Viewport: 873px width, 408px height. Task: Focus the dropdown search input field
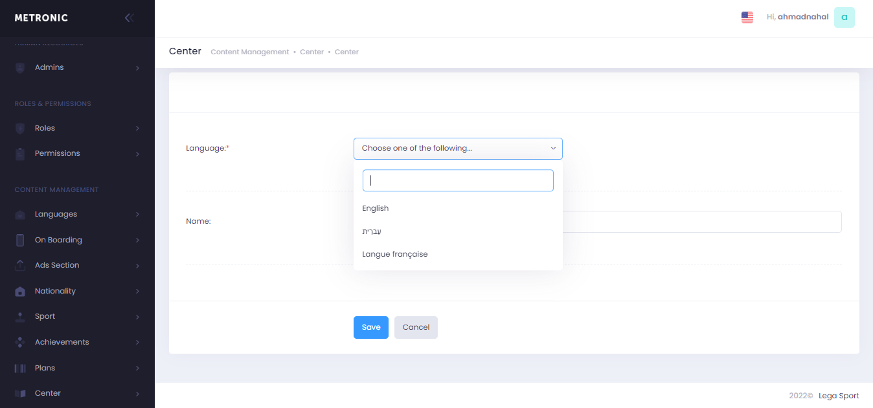458,180
